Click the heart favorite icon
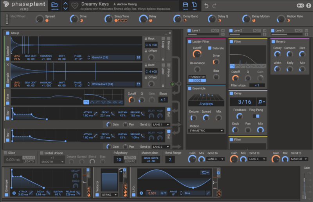313x202 pixels. (x=75, y=6)
